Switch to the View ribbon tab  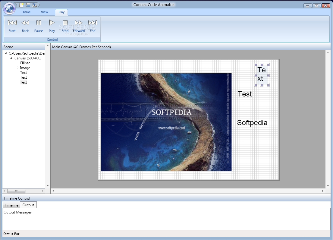coord(44,12)
